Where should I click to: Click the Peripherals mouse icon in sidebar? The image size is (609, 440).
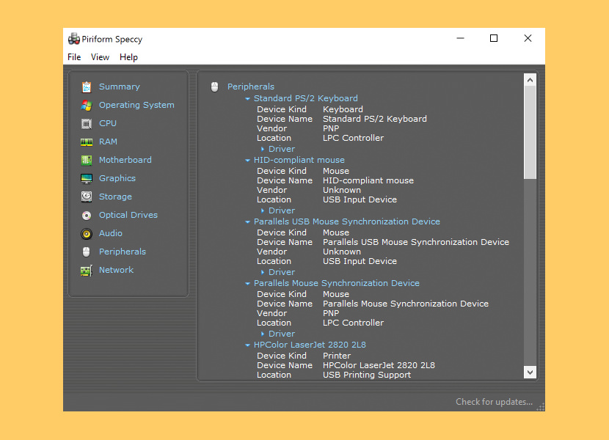point(87,252)
